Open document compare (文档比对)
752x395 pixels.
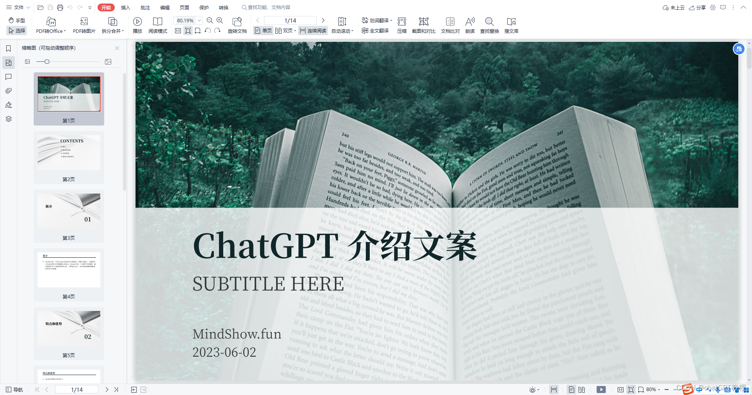pos(450,25)
